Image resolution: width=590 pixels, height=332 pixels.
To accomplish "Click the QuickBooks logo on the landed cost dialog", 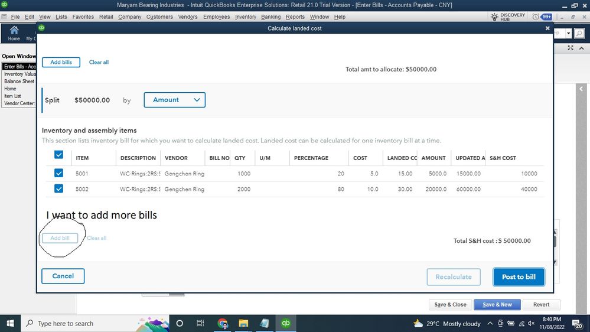I will [41, 28].
